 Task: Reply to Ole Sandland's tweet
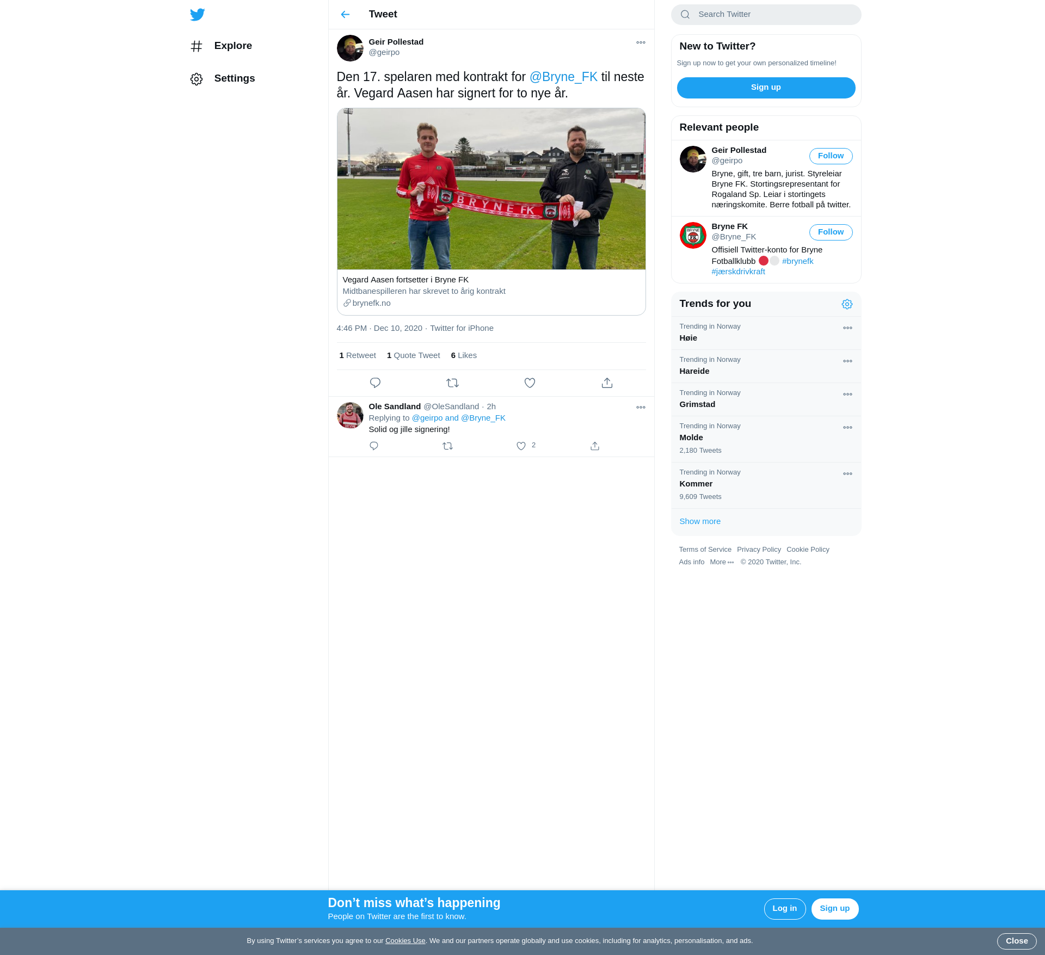pyautogui.click(x=374, y=446)
